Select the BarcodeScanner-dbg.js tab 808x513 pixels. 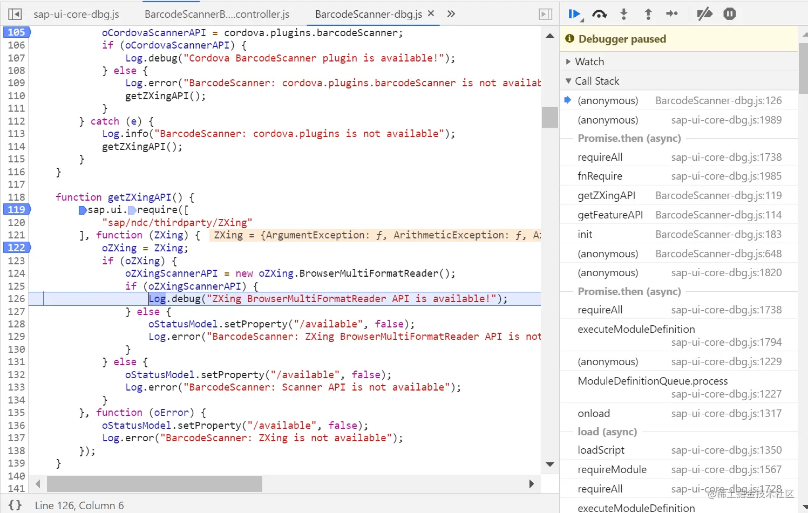[x=369, y=14]
